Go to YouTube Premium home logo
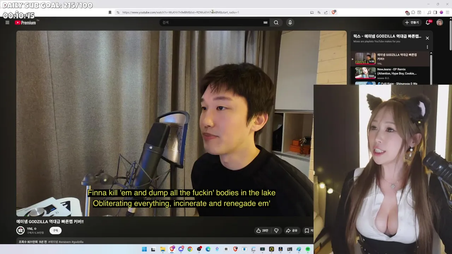The width and height of the screenshot is (452, 254). pos(26,23)
